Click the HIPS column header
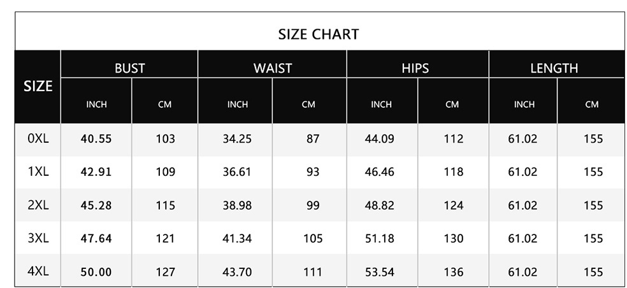The width and height of the screenshot is (627, 288). 415,68
